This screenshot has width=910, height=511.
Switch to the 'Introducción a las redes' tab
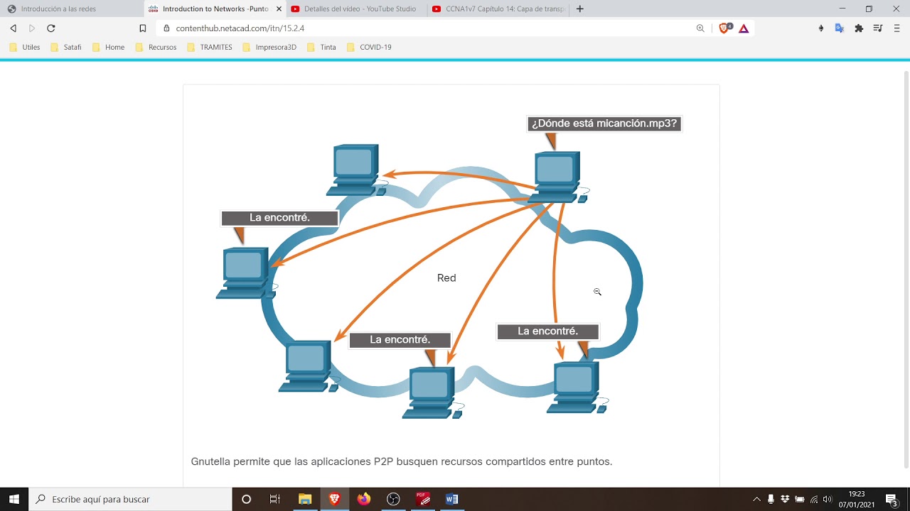pos(71,9)
